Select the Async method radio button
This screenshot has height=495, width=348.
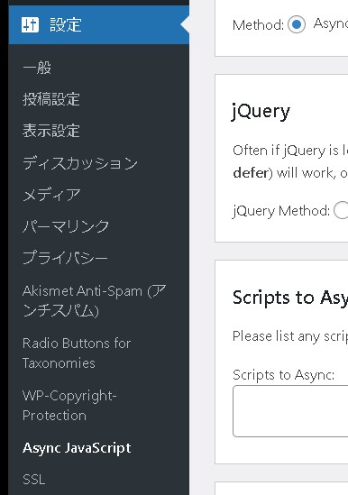click(x=297, y=24)
